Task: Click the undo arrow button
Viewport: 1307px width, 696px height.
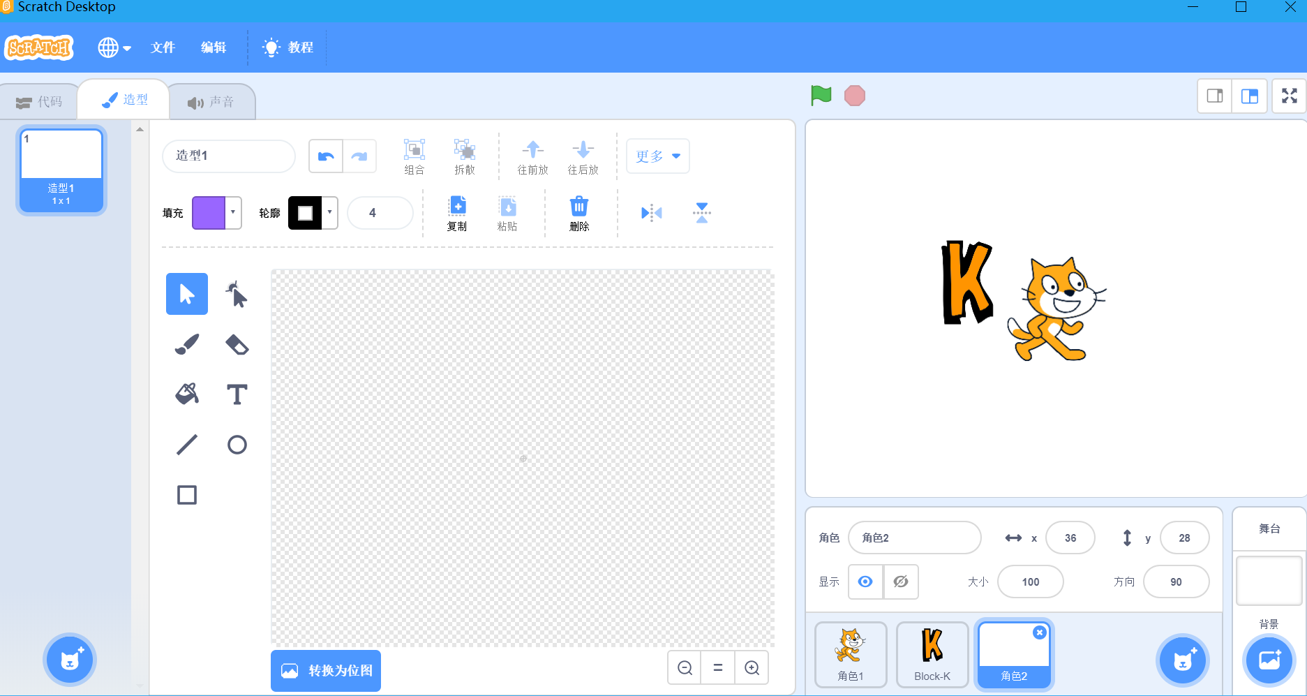Action: coord(326,156)
